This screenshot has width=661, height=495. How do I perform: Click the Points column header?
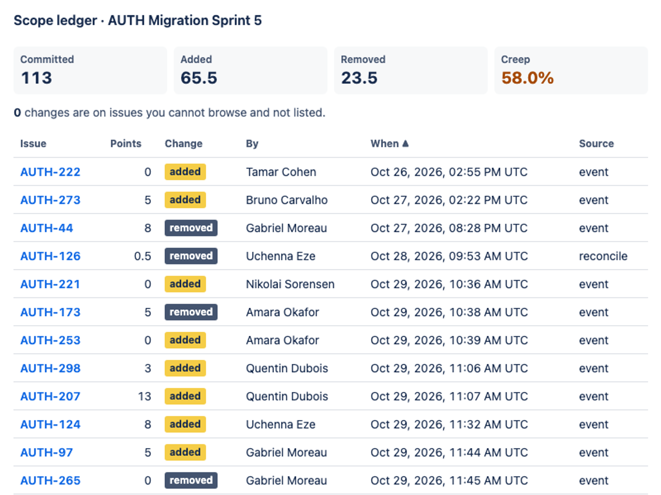[x=126, y=144]
